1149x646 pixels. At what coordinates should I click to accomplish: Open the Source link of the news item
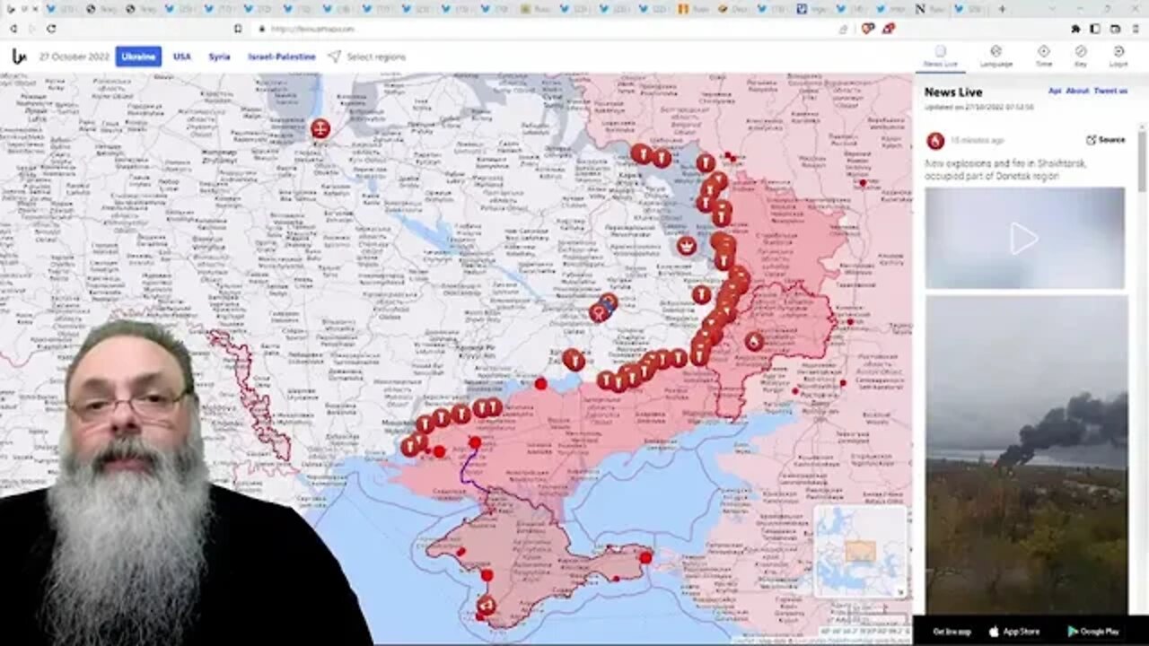click(1106, 140)
